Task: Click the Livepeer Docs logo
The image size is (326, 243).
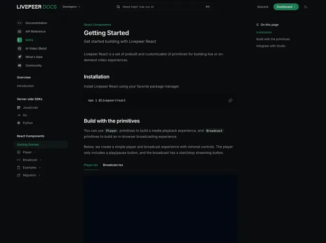Action: [36, 7]
